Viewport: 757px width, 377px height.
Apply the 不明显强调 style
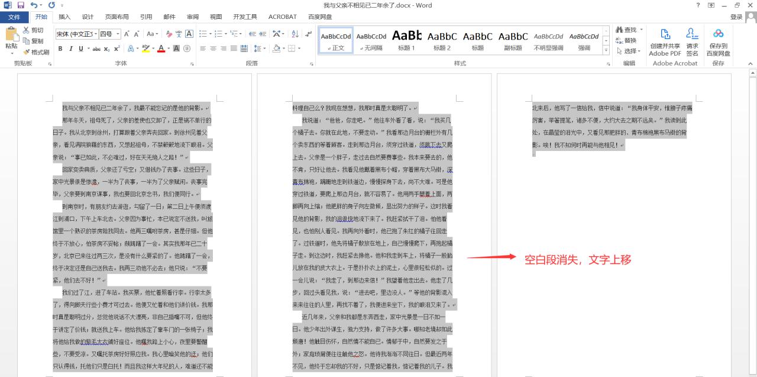549,40
